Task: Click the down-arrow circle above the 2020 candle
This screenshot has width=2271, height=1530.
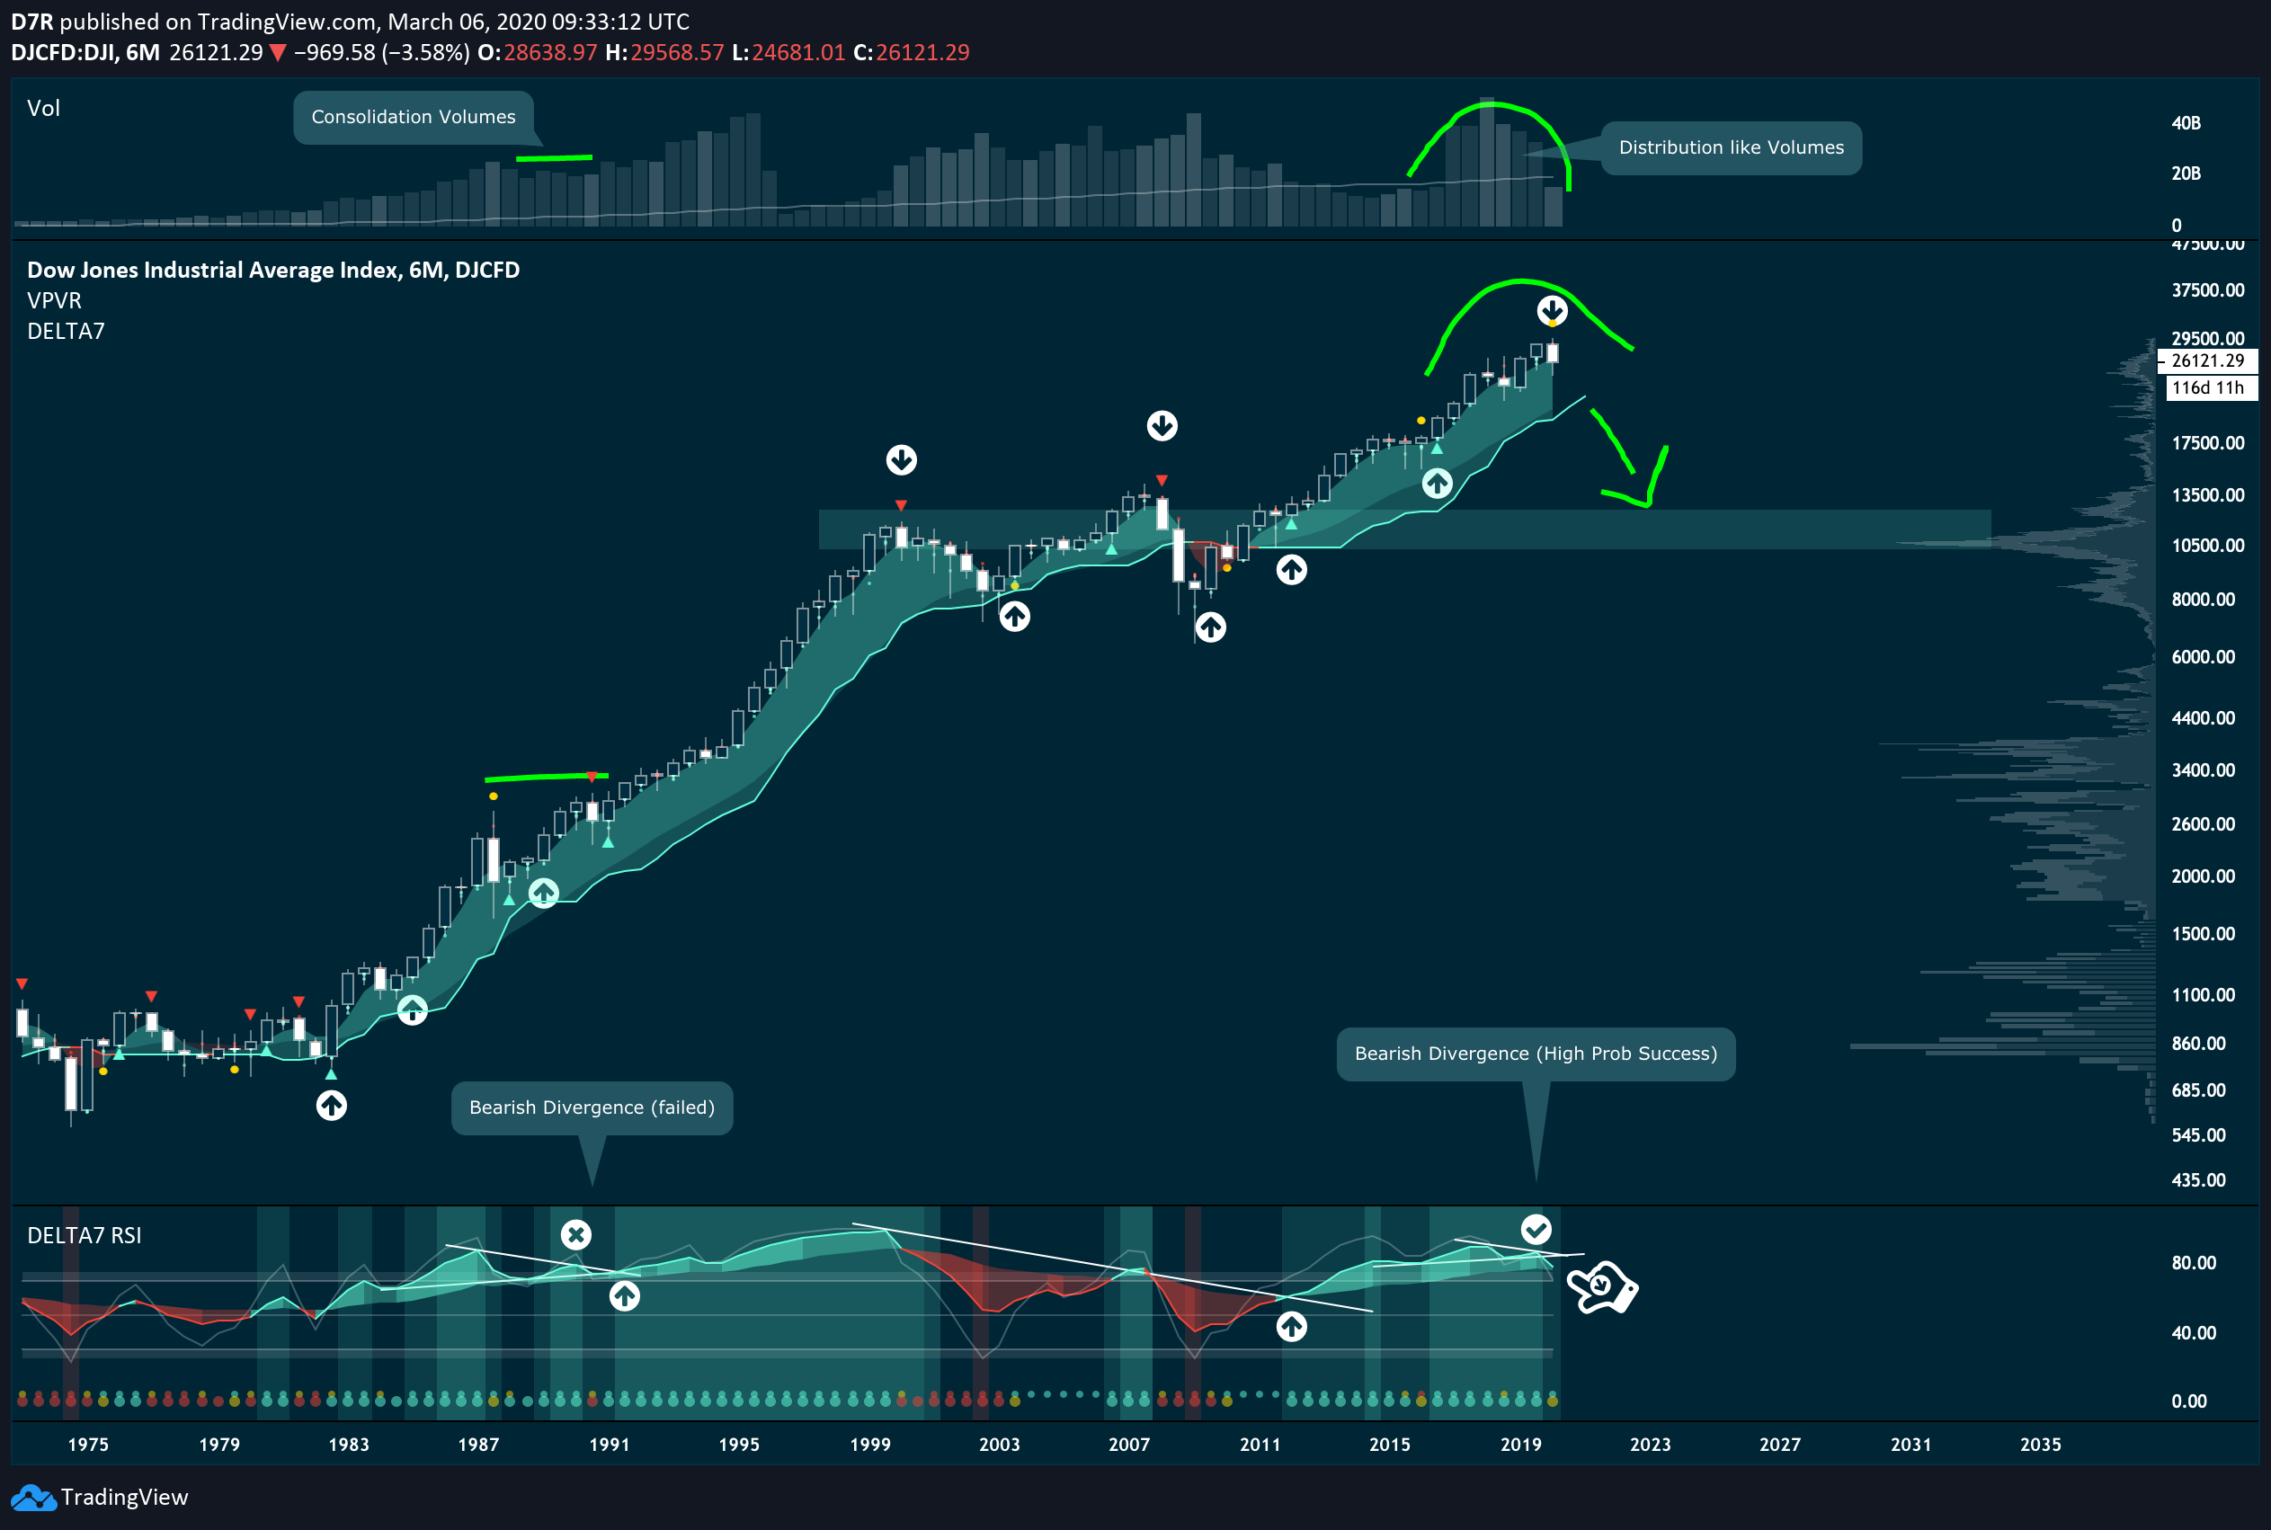Action: point(1552,310)
